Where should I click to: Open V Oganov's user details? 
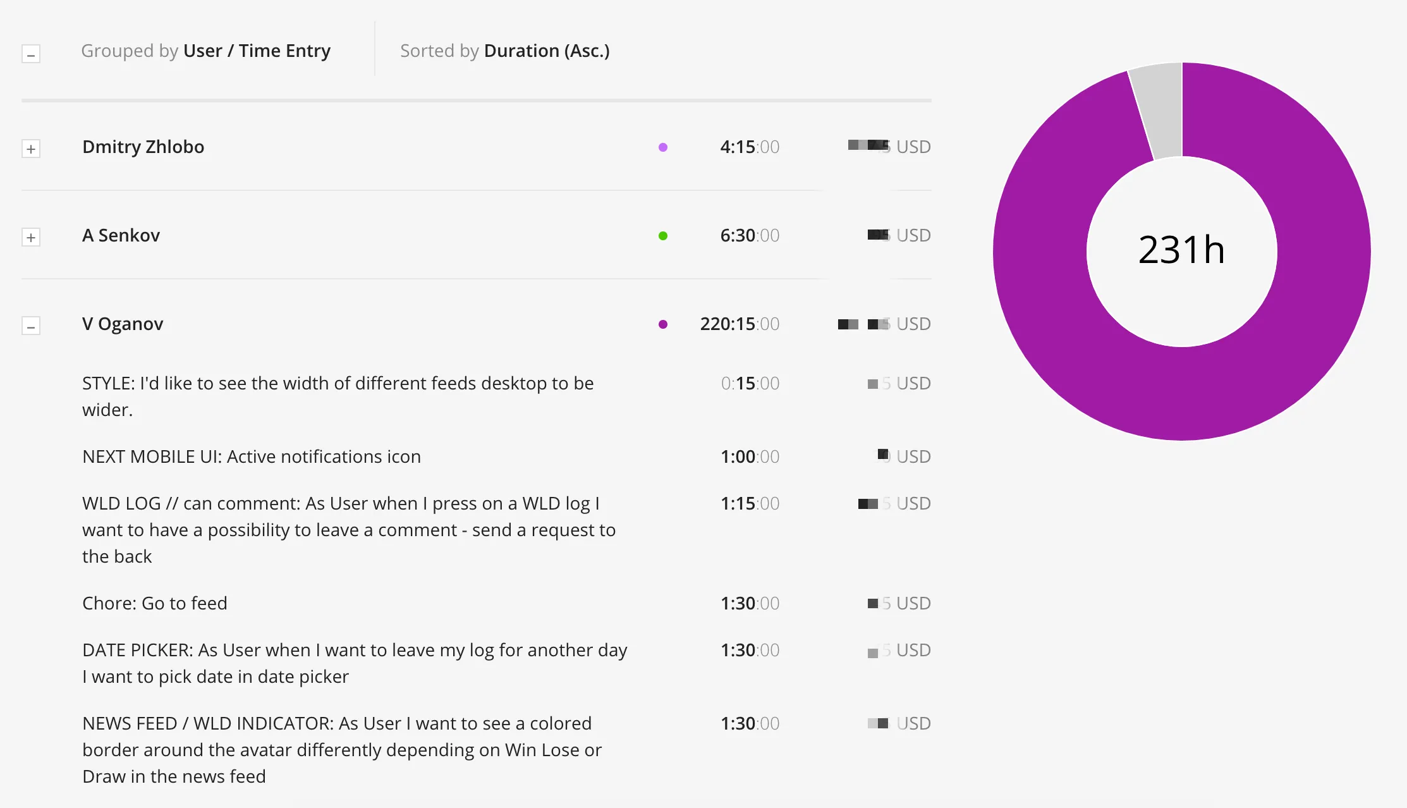[123, 324]
